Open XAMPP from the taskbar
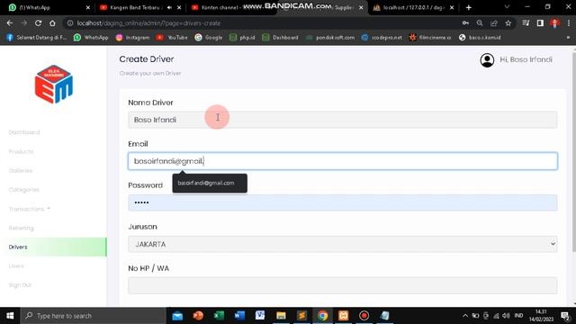Viewport: 576px width, 324px height. [344, 316]
